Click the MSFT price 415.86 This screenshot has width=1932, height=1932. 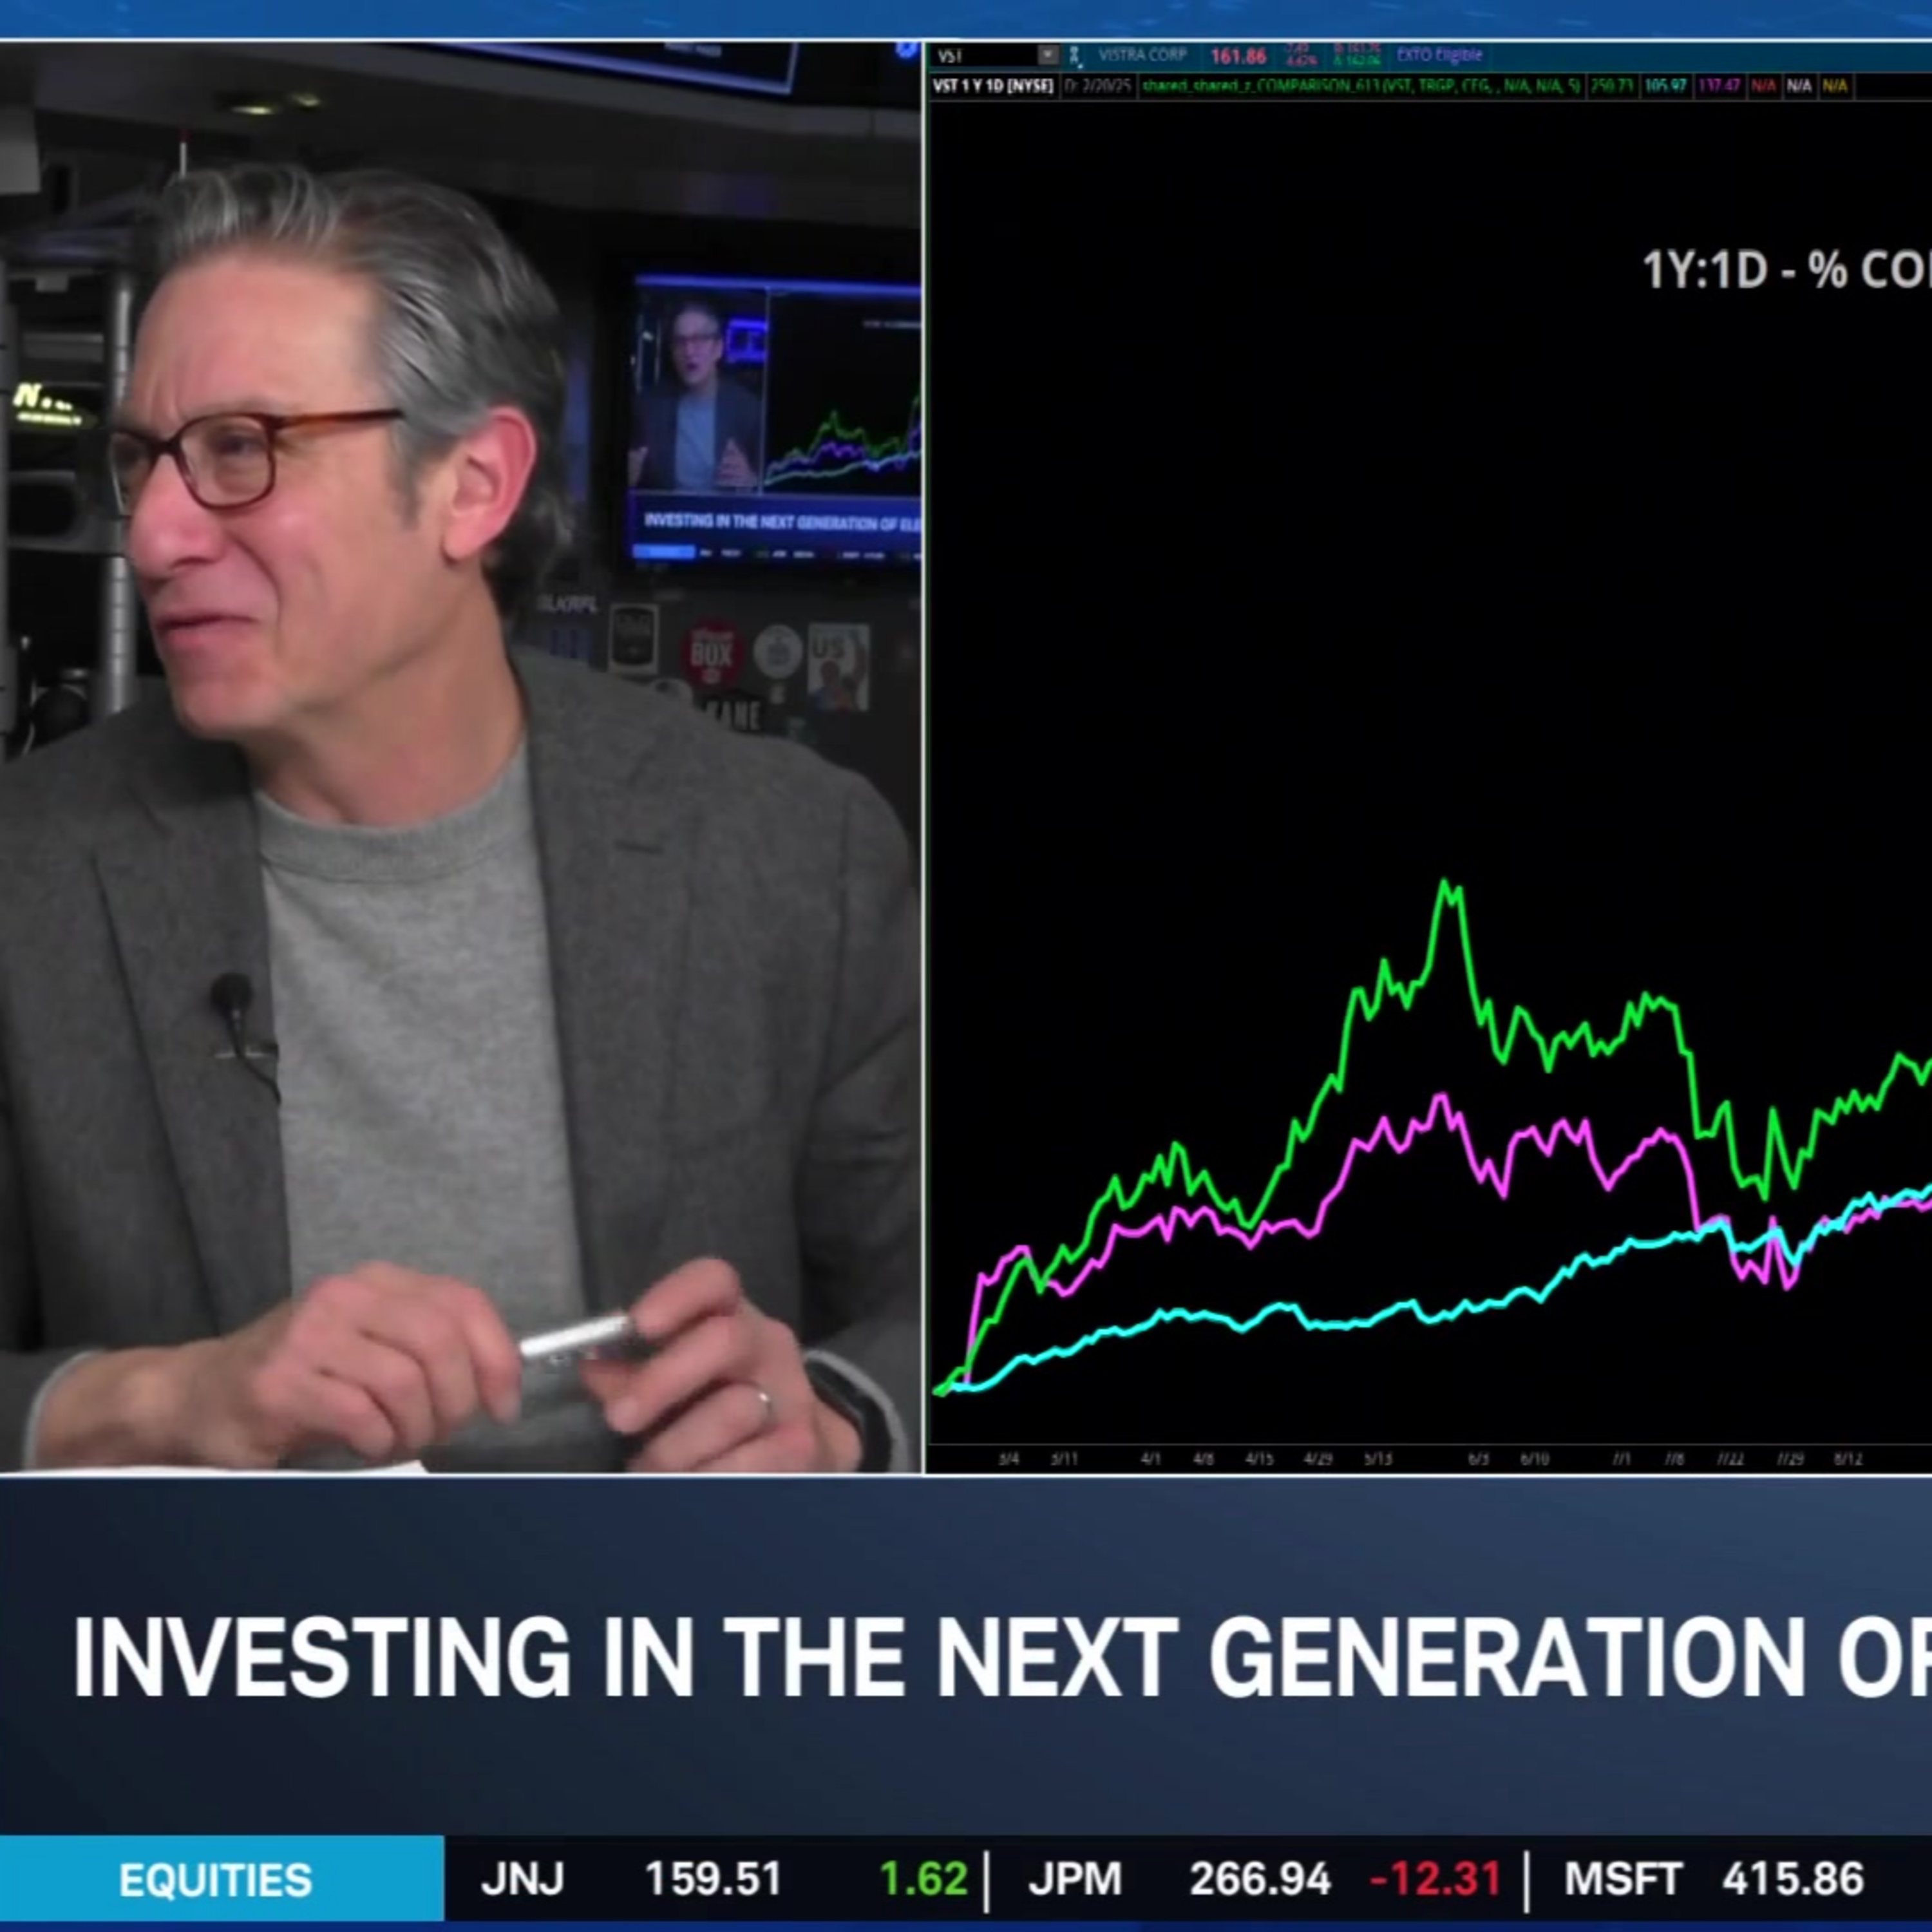click(1793, 1879)
